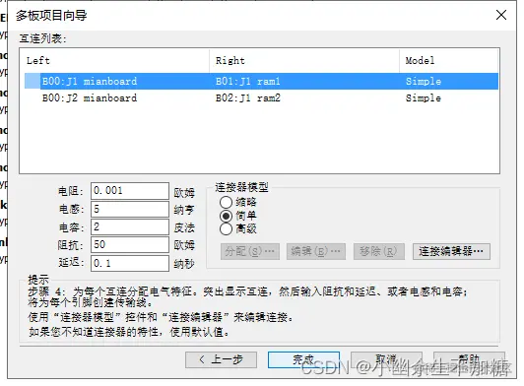Open help with the 帮助 button

(469, 360)
